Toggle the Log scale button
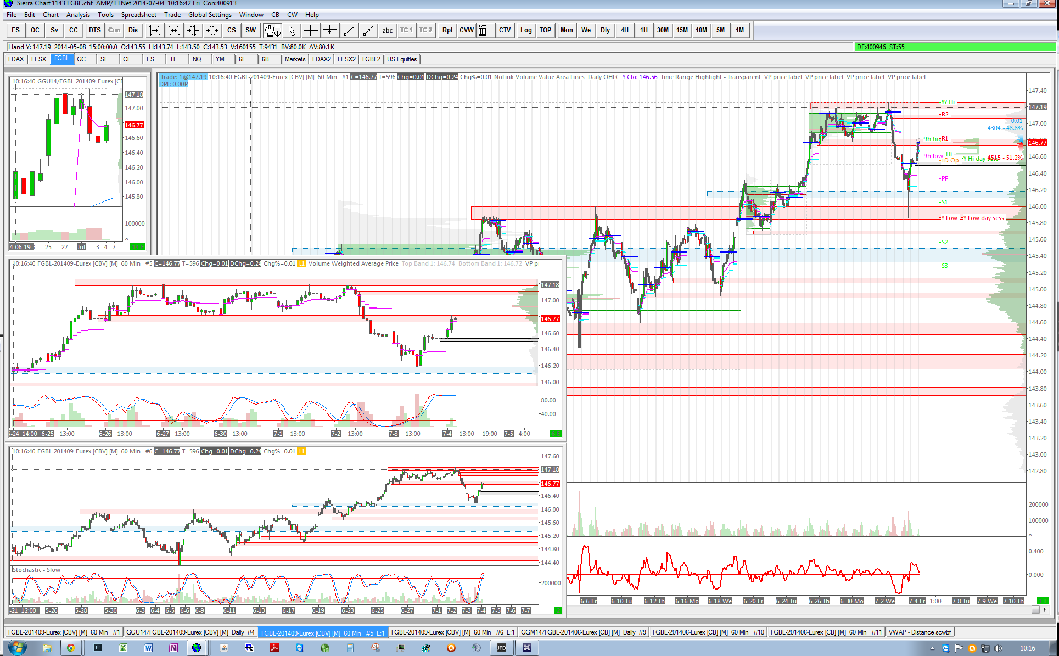 click(526, 30)
